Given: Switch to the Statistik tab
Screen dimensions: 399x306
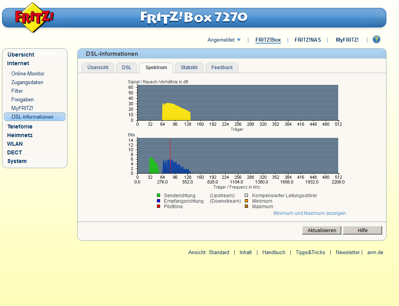Looking at the screenshot, I should click(189, 68).
